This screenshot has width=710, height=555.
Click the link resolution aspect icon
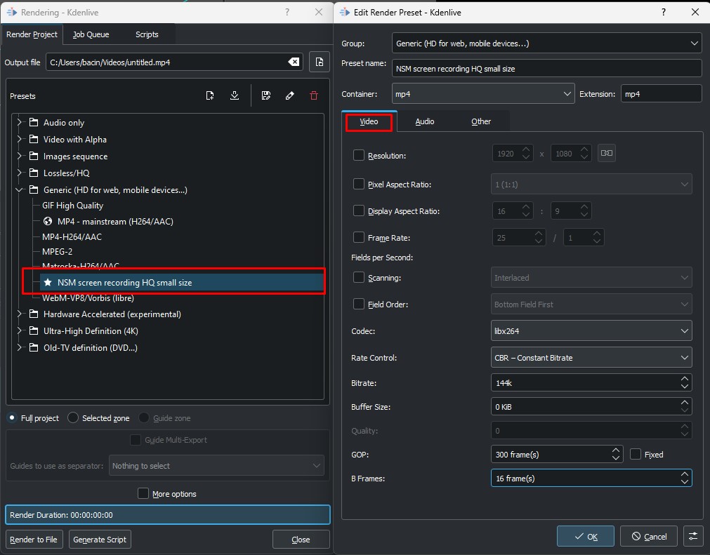(606, 154)
